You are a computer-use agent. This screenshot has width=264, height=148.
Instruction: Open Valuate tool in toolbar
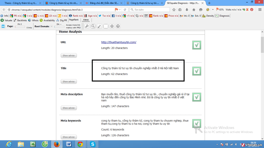click(6, 20)
